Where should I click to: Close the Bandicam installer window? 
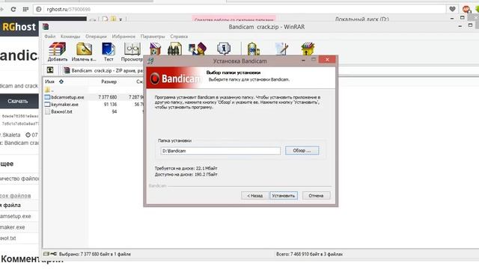point(327,60)
